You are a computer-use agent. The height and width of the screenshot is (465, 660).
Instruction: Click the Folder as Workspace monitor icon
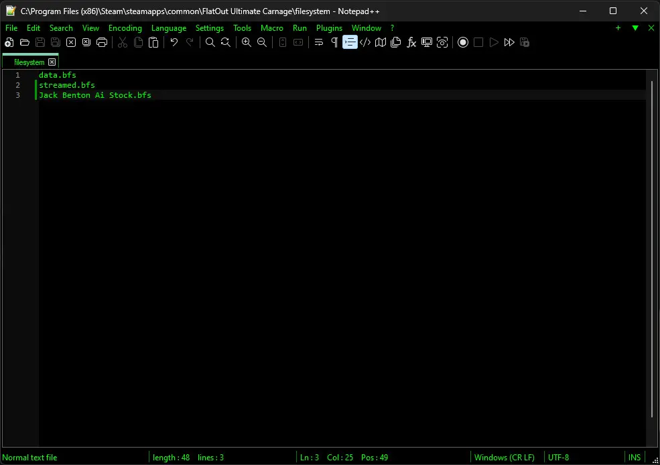pos(427,42)
